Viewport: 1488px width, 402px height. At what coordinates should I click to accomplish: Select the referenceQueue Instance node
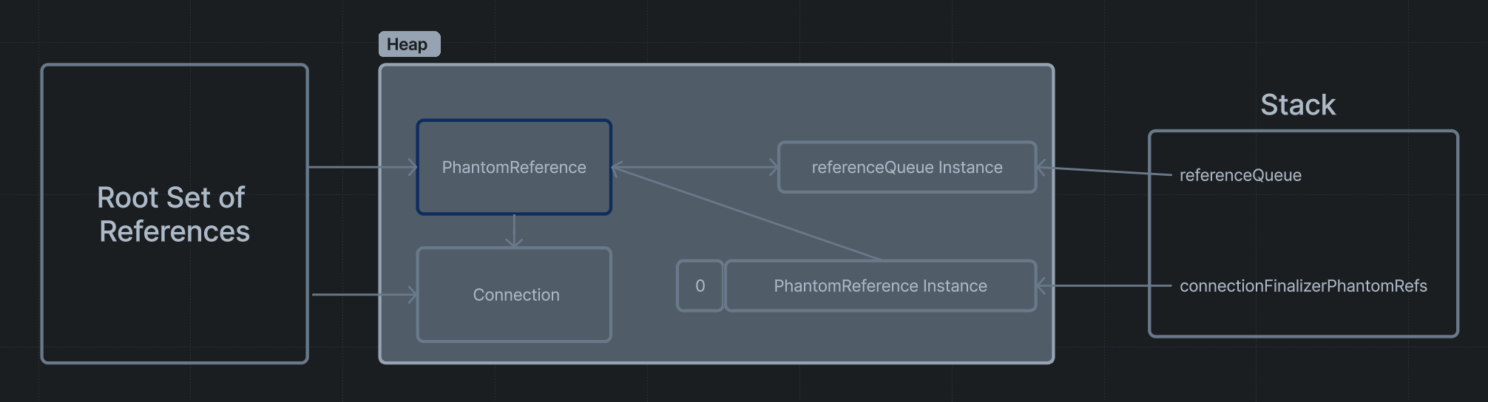coord(907,168)
